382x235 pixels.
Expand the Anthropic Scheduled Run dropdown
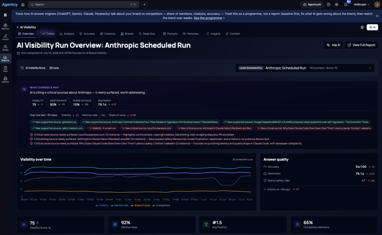click(x=305, y=68)
